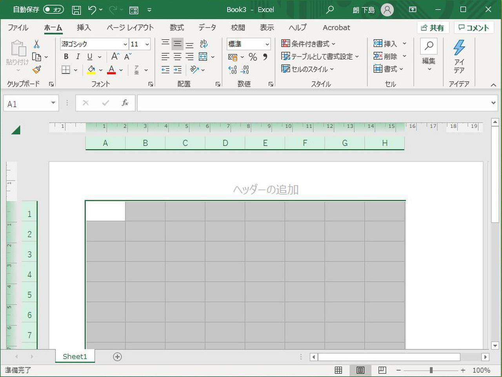Open the 挿入 ribbon tab

point(84,27)
